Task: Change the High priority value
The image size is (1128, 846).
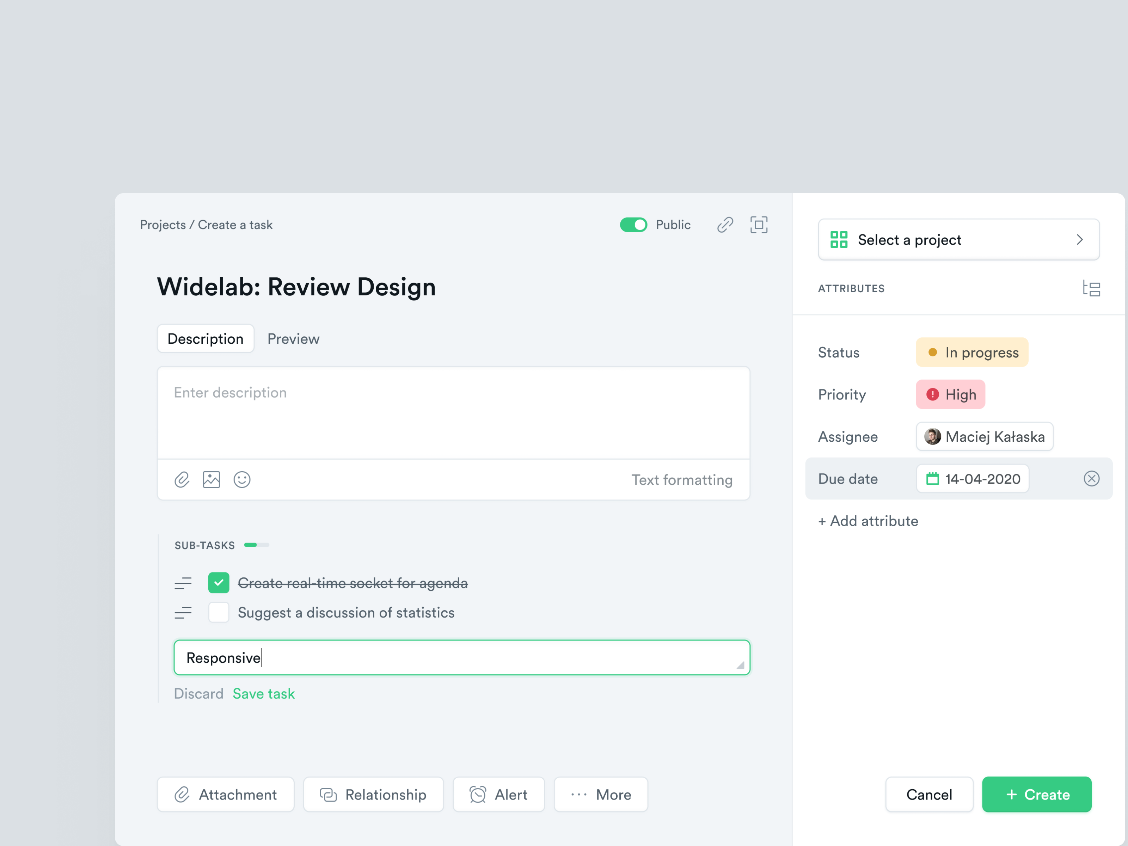Action: [x=950, y=394]
